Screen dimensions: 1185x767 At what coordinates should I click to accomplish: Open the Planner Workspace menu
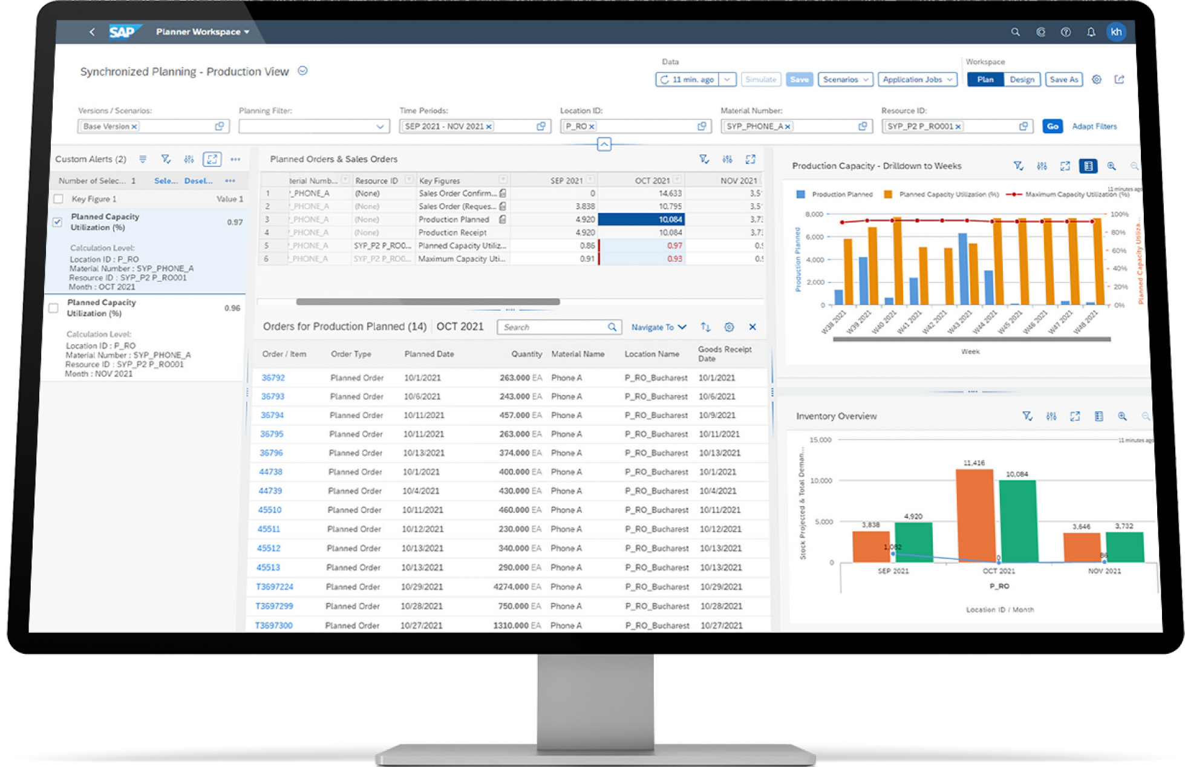[203, 31]
